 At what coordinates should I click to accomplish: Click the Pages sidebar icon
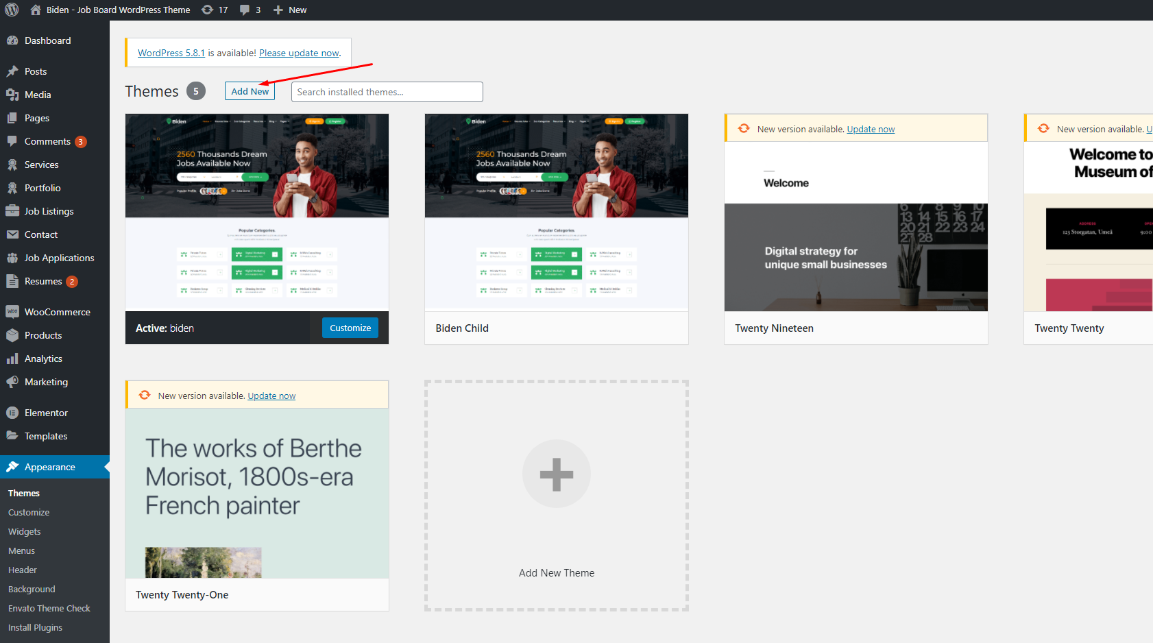12,118
